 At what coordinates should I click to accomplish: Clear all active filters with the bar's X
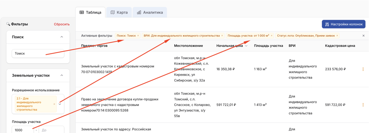coord(363,36)
